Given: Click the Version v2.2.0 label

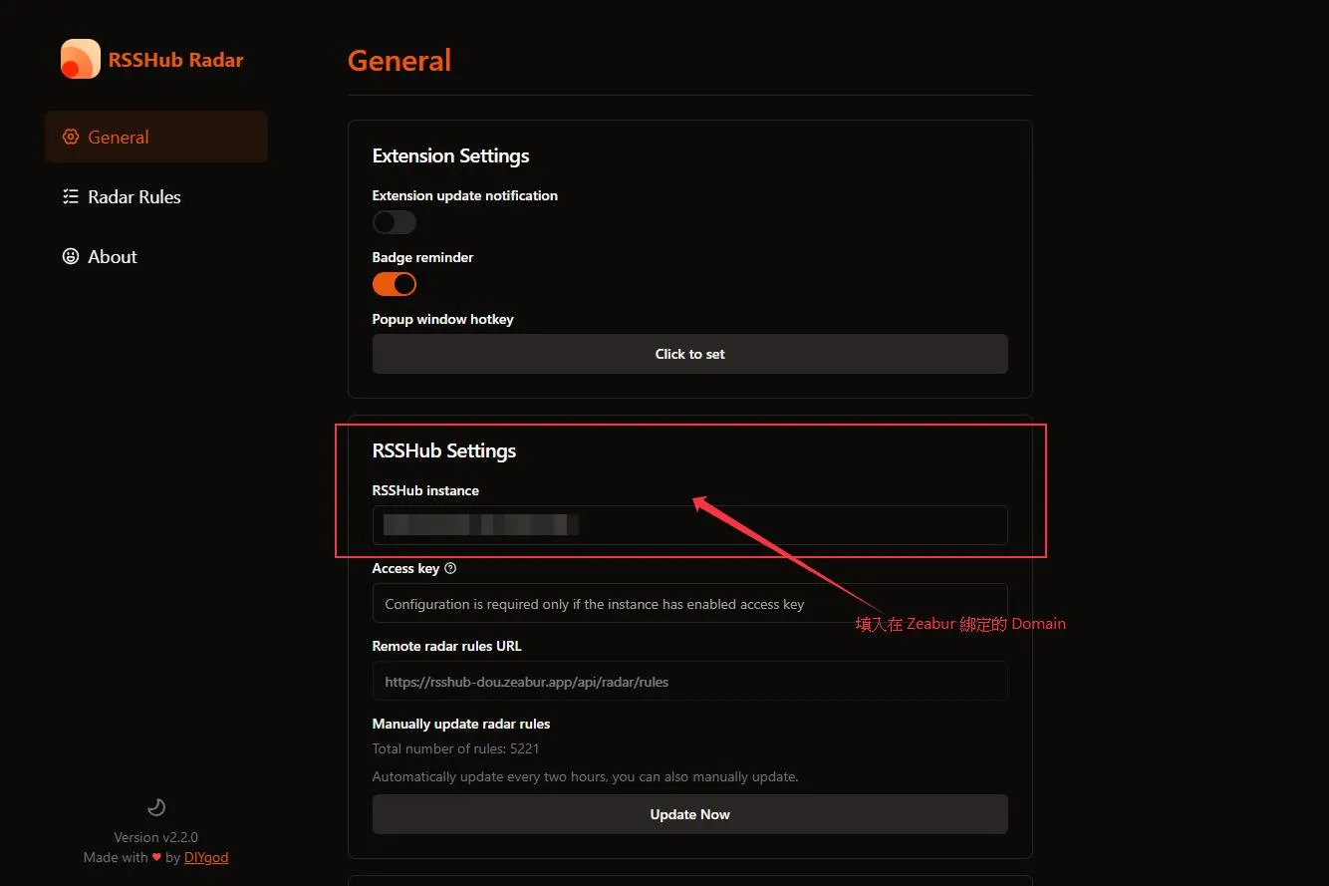Looking at the screenshot, I should (155, 837).
